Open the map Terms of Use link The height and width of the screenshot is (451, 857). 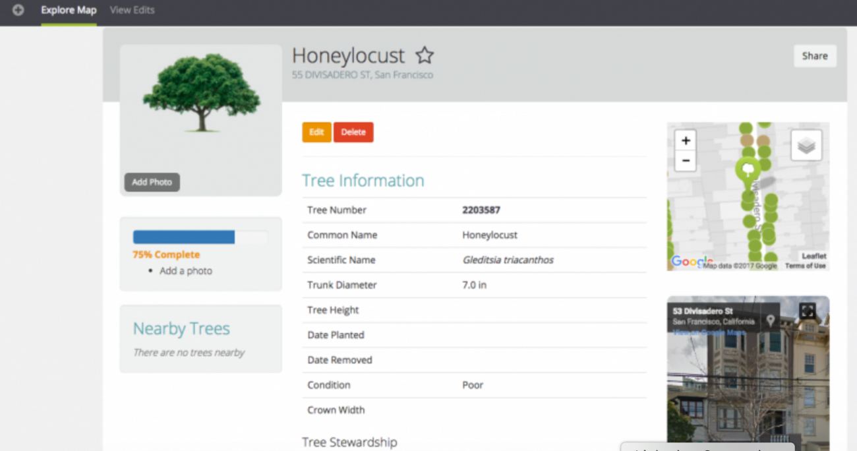coord(805,266)
